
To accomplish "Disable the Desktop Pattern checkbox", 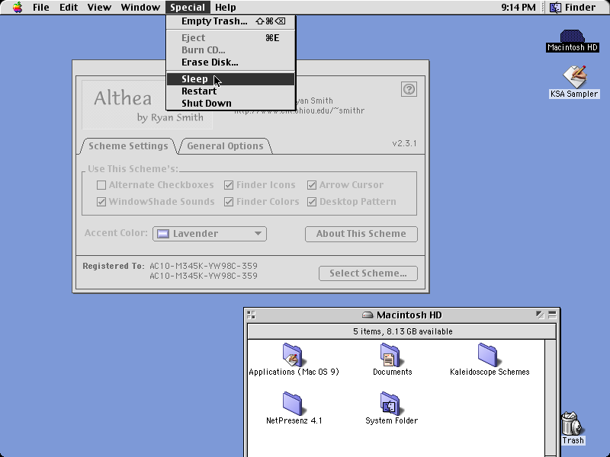I will 312,202.
